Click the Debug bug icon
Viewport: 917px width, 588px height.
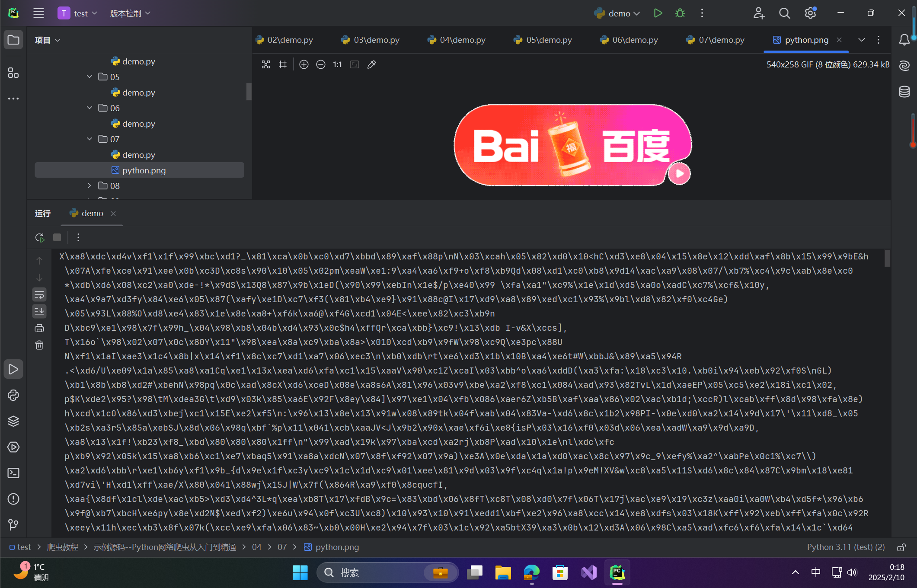click(680, 13)
